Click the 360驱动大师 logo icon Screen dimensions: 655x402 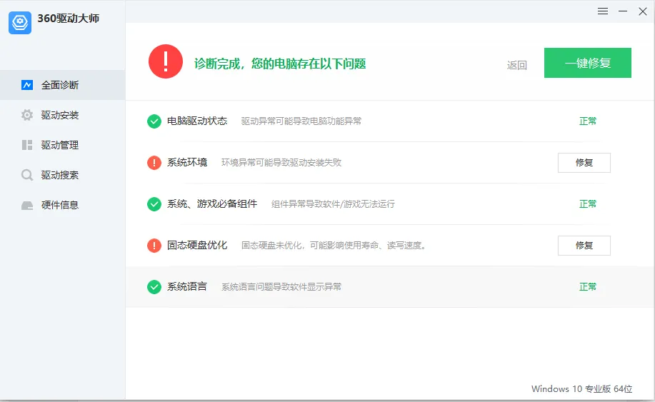(20, 23)
